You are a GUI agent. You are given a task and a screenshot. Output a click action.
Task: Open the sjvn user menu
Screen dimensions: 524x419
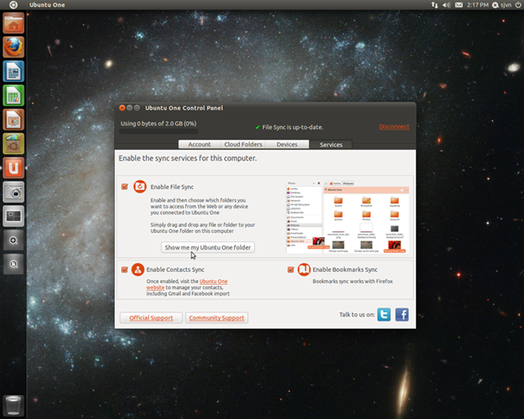coord(502,5)
